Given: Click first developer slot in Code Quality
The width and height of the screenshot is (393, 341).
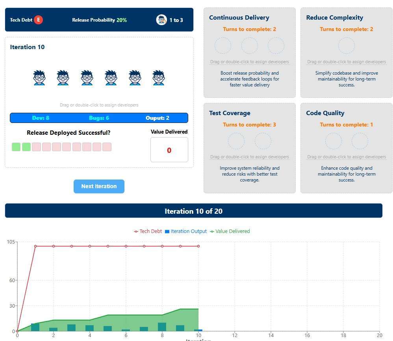Looking at the screenshot, I should (x=334, y=141).
